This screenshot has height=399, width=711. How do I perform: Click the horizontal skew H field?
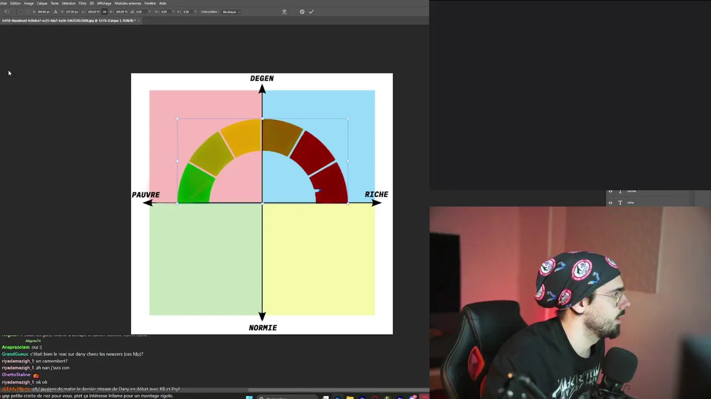[x=164, y=12]
